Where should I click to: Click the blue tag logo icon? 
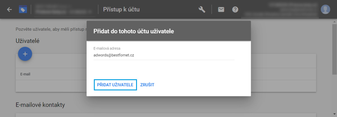(x=23, y=9)
